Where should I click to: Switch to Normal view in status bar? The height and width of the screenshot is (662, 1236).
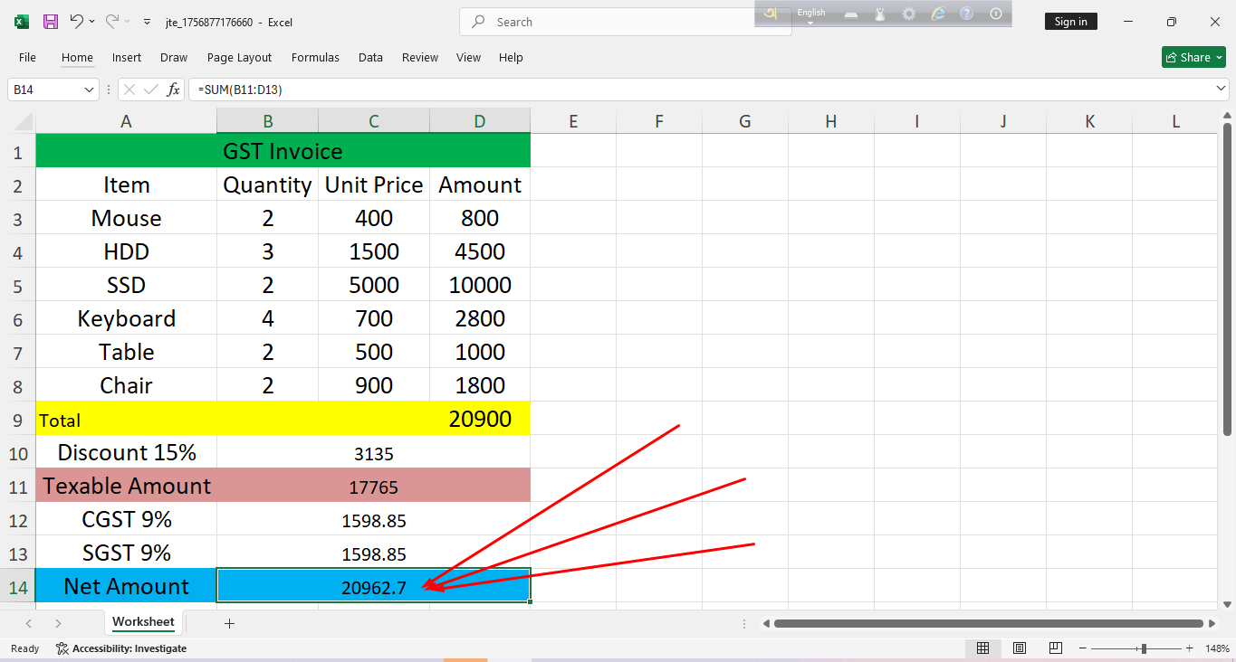982,648
